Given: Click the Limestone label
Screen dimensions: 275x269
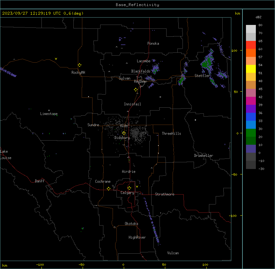Looking at the screenshot, I should [49, 114].
